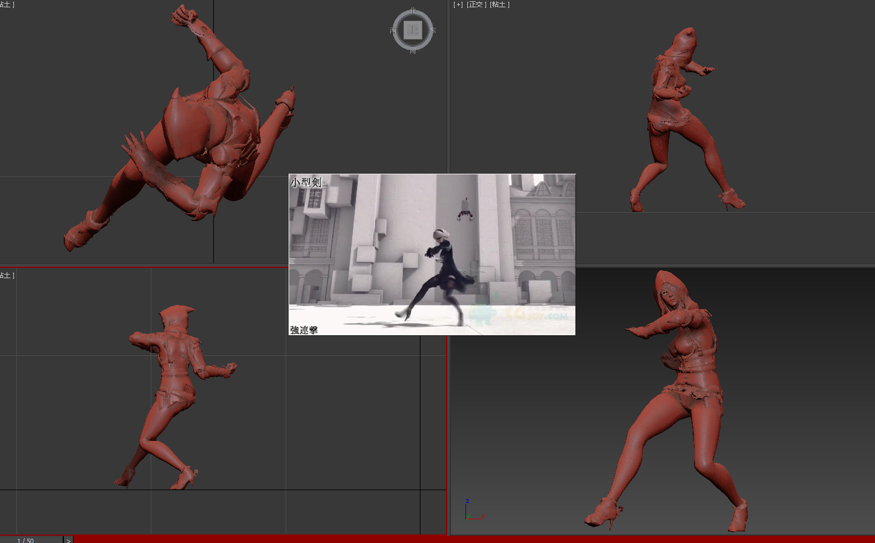
Task: Click the ViewCube top face 上
Action: coord(413,30)
